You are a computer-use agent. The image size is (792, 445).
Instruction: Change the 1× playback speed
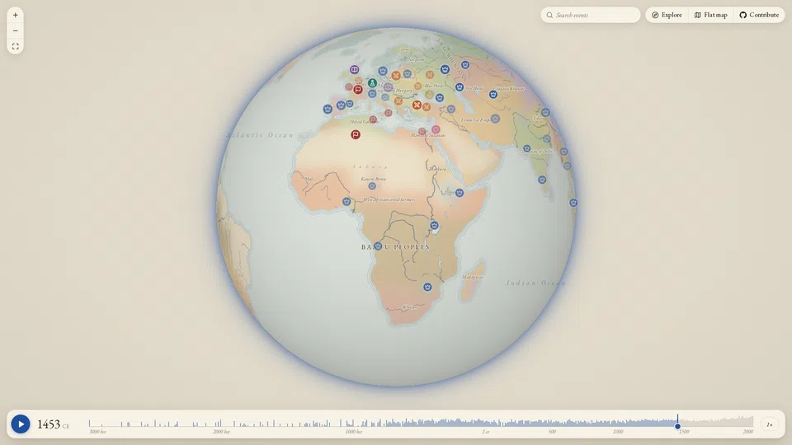(x=769, y=425)
